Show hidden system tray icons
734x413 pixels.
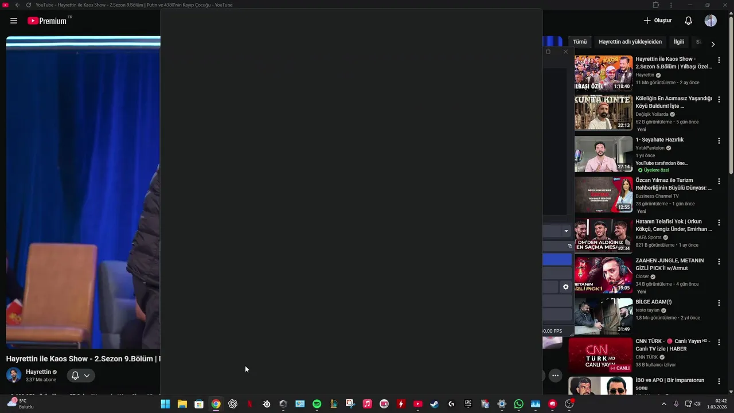tap(664, 404)
